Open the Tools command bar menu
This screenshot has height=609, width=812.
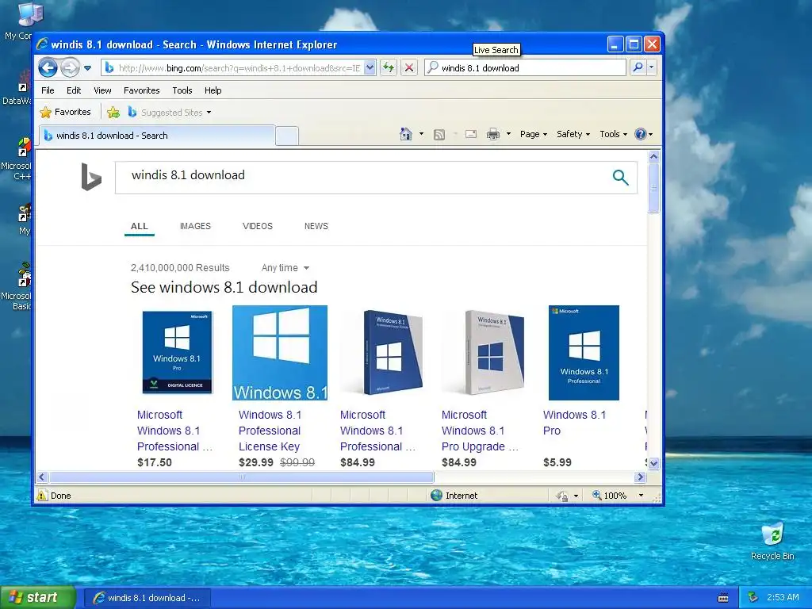(613, 134)
